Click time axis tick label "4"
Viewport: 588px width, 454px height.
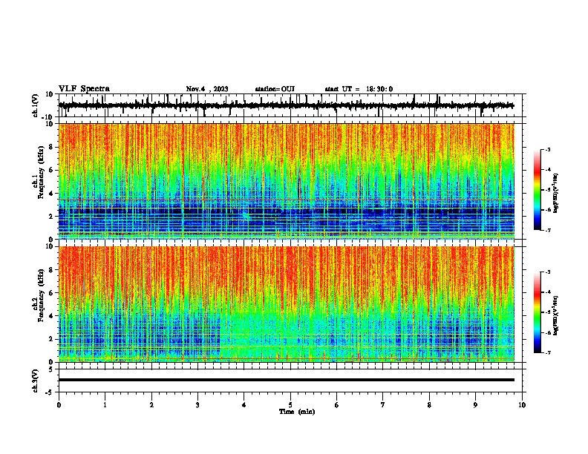(244, 405)
